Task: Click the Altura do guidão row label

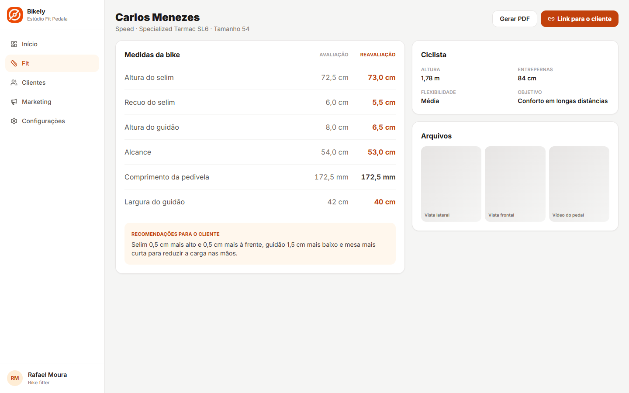Action: pyautogui.click(x=152, y=127)
